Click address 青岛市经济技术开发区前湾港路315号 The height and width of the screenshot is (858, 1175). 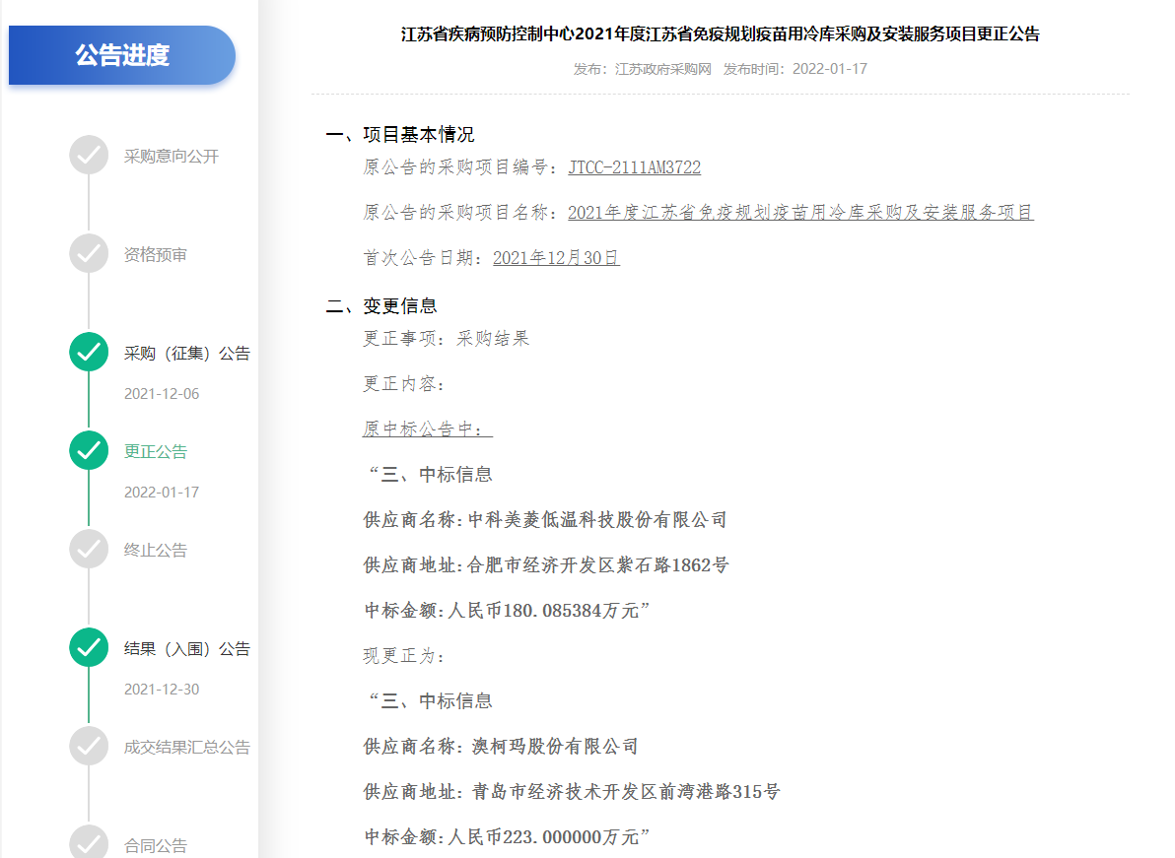(x=626, y=792)
